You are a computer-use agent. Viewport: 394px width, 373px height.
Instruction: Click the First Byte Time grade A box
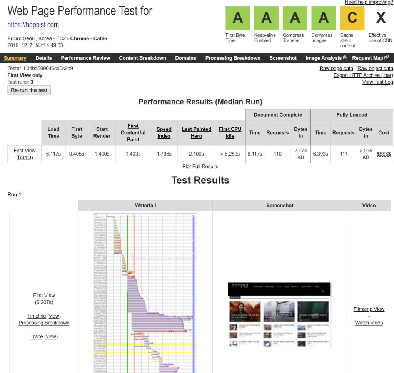pyautogui.click(x=238, y=18)
